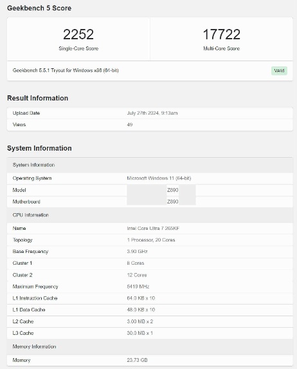Click the Memory value 23.73 GB
297x369 pixels.
137,360
